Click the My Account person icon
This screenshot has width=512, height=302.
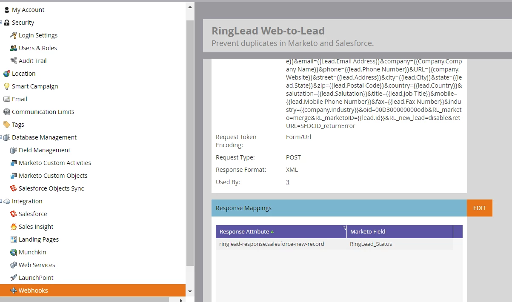click(6, 10)
